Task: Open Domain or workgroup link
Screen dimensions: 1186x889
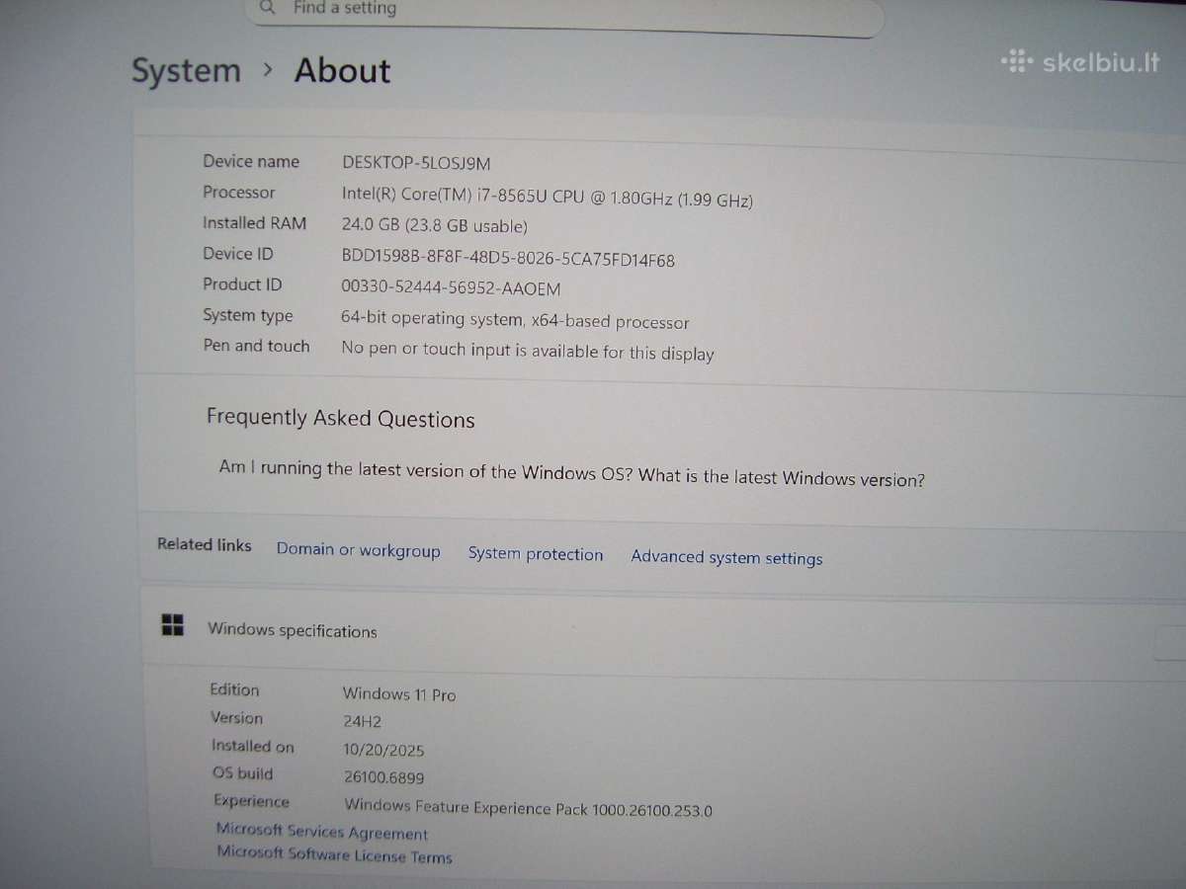Action: (x=359, y=550)
